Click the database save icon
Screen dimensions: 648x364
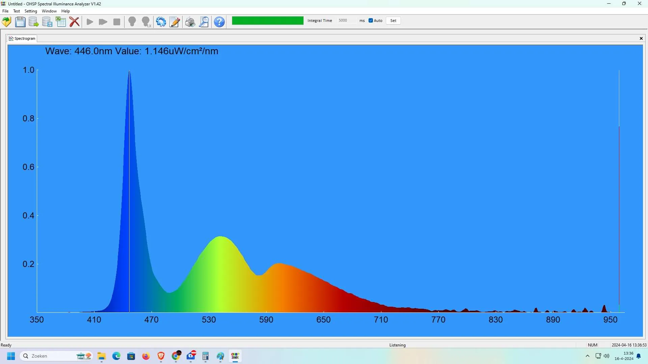tap(47, 22)
